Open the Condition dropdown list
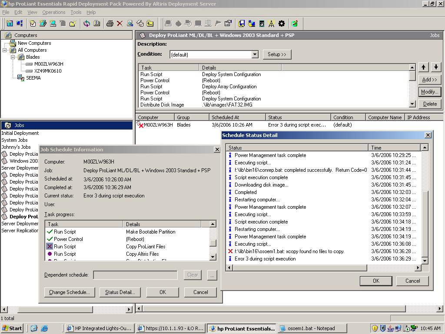This screenshot has width=445, height=334. pos(255,54)
